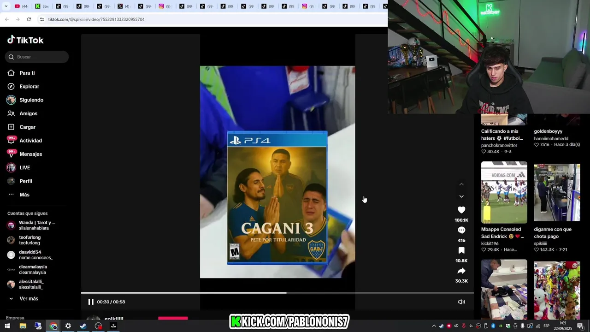Image resolution: width=590 pixels, height=332 pixels.
Task: Show hidden tray icons chevron
Action: pyautogui.click(x=434, y=326)
